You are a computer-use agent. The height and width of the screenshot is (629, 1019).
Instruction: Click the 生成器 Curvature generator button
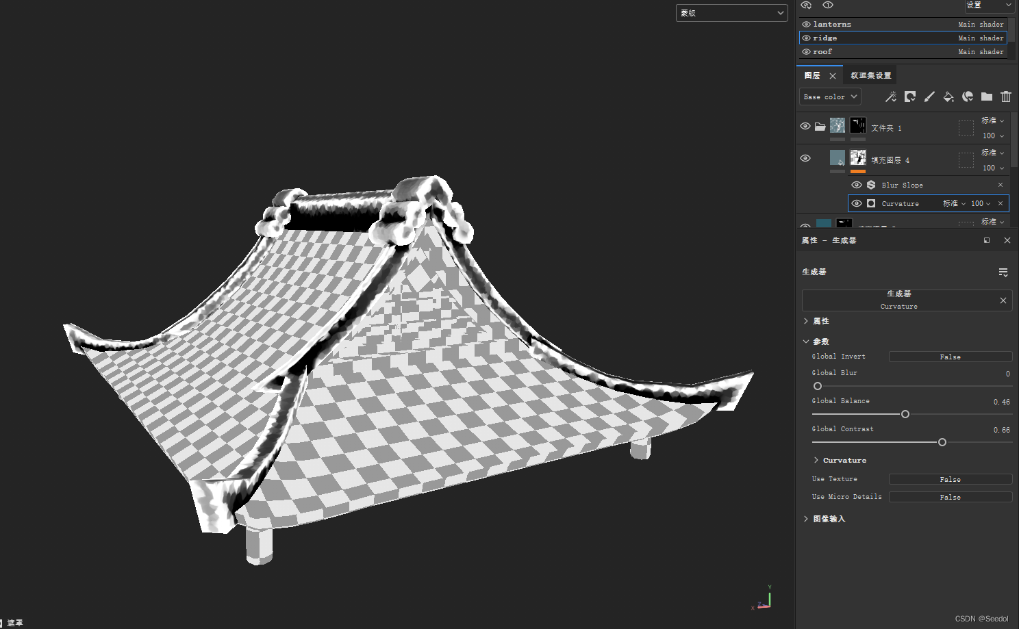898,300
